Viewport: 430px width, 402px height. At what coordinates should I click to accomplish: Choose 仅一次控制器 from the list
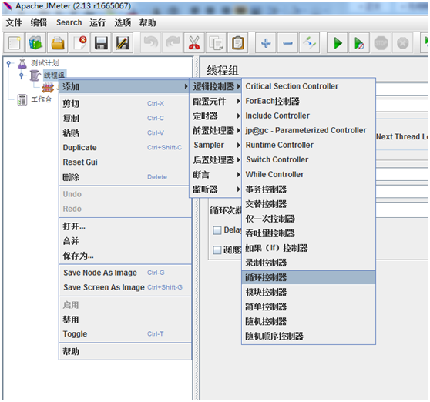308,219
